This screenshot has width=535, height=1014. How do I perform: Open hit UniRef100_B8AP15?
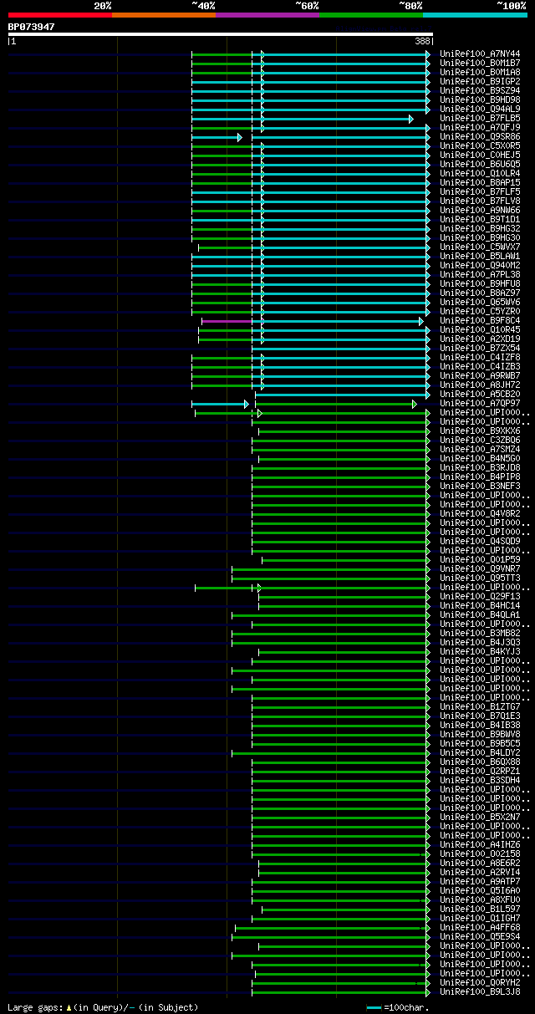pyautogui.click(x=480, y=182)
